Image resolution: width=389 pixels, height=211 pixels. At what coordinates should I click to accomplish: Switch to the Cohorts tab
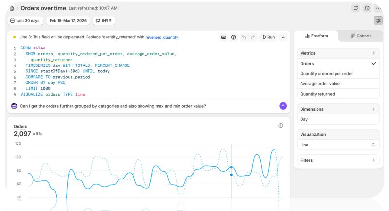pyautogui.click(x=360, y=36)
